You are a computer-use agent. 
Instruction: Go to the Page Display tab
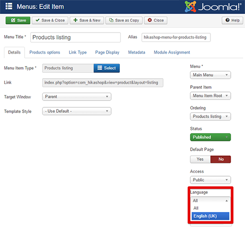coord(107,52)
